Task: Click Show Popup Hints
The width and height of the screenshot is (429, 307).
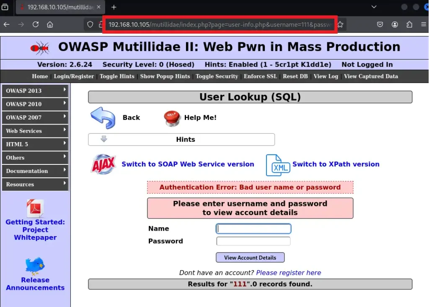Action: coord(165,76)
